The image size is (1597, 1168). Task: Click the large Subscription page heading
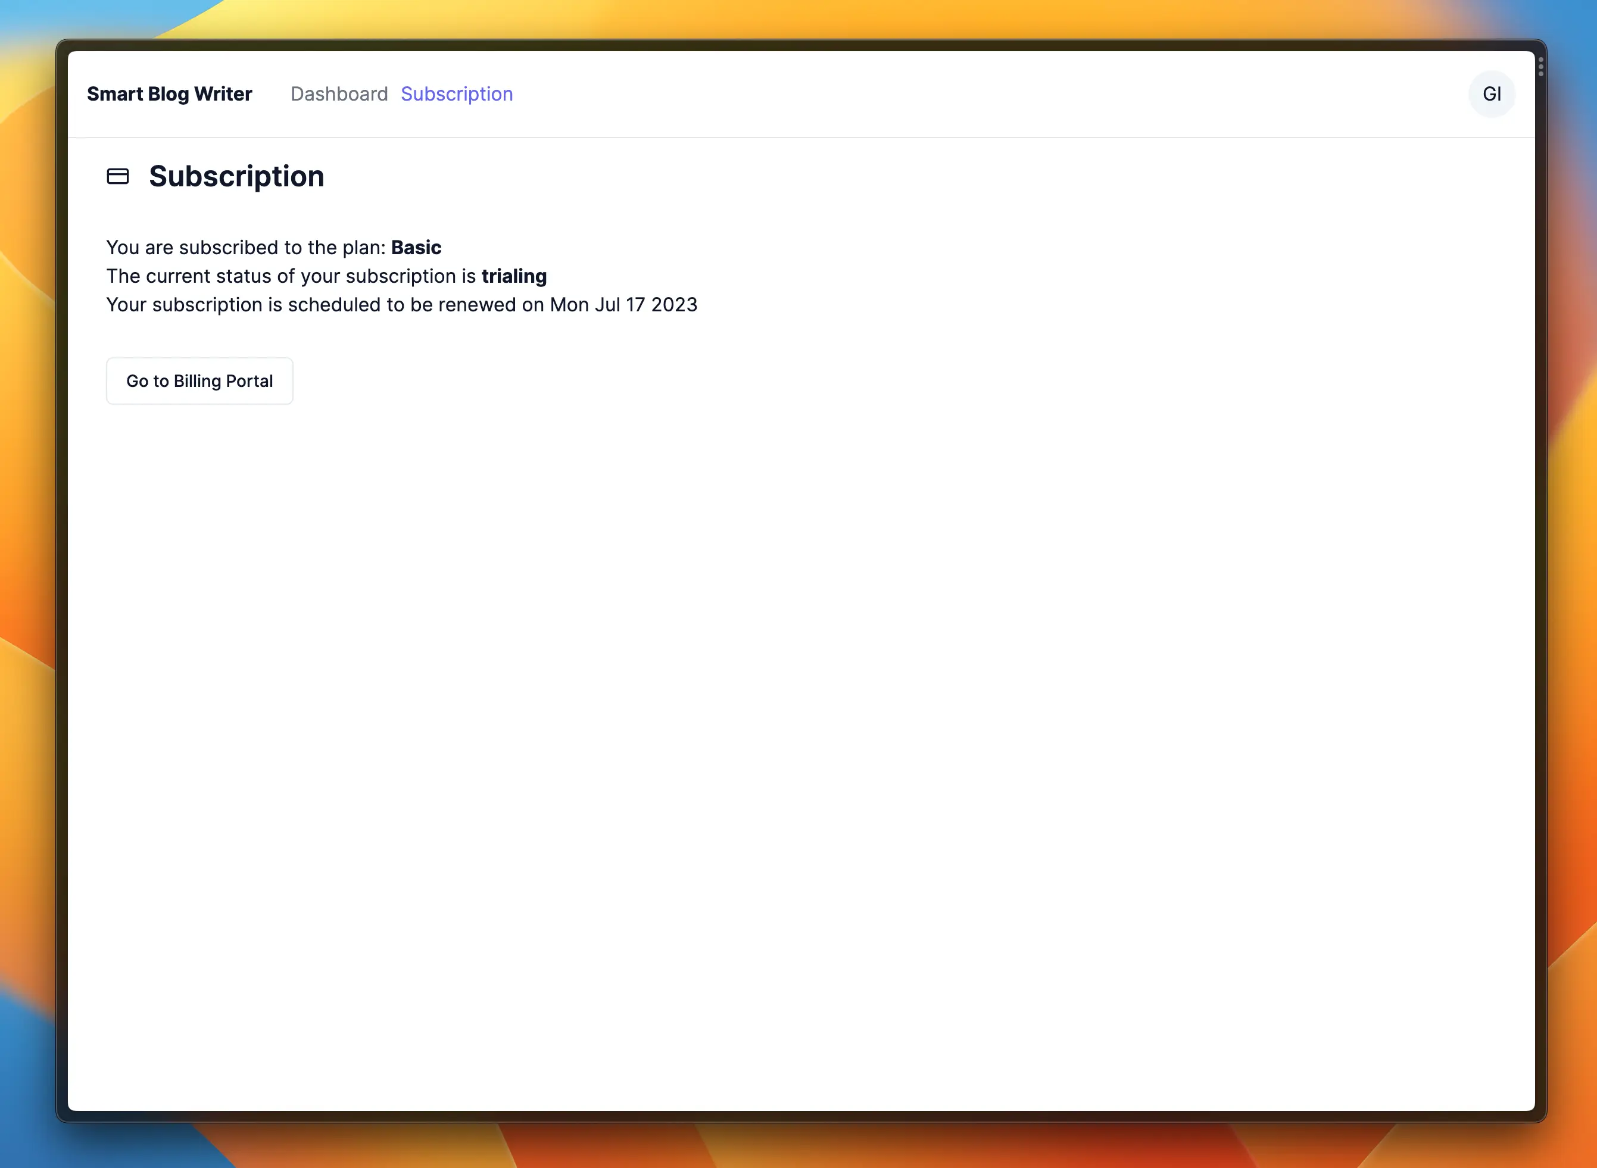(x=236, y=176)
